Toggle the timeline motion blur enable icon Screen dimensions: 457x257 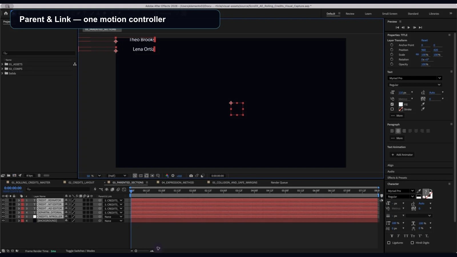click(x=118, y=189)
